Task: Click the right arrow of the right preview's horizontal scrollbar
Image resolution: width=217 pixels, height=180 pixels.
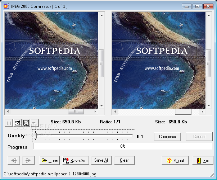Action: [202, 112]
